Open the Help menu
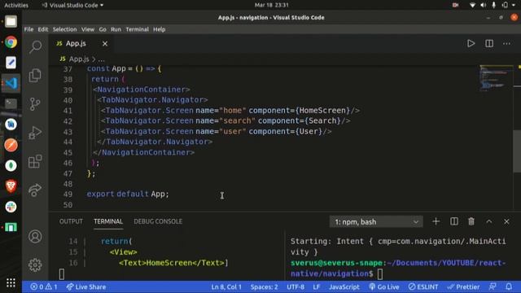Image resolution: width=521 pixels, height=293 pixels. click(160, 29)
